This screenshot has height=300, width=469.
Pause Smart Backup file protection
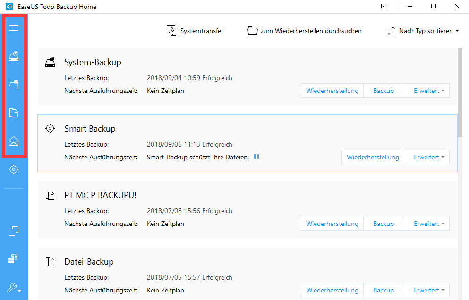(256, 157)
